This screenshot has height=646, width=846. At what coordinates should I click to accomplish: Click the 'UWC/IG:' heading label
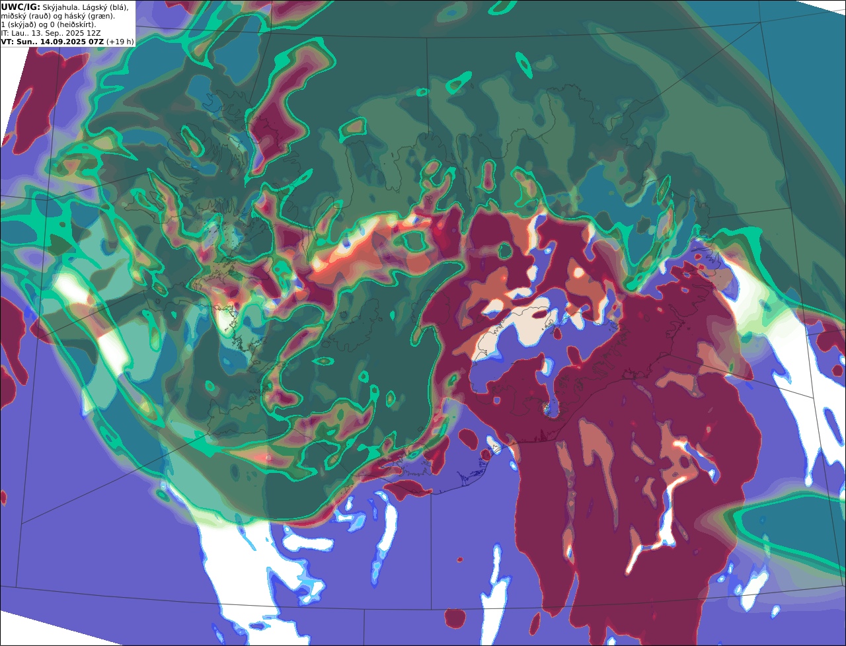(x=20, y=7)
